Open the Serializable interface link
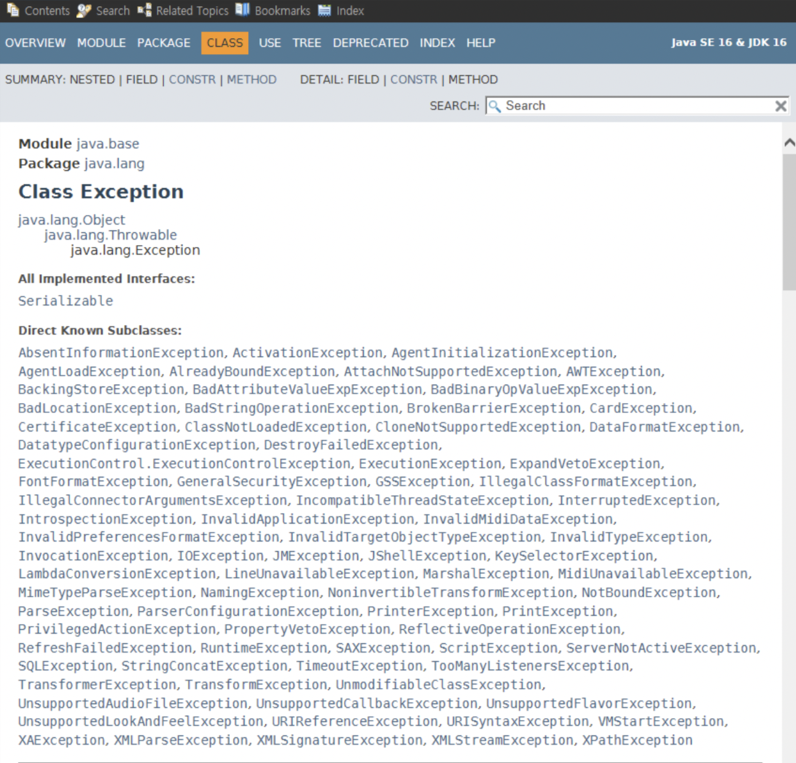Viewport: 796px width, 763px height. pyautogui.click(x=66, y=301)
